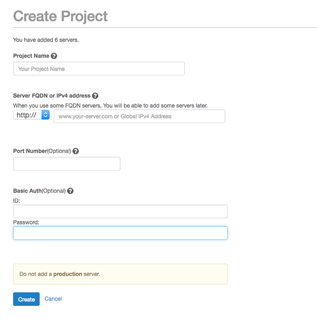Cancel project creation via Cancel link
317x319 pixels.
(x=53, y=299)
